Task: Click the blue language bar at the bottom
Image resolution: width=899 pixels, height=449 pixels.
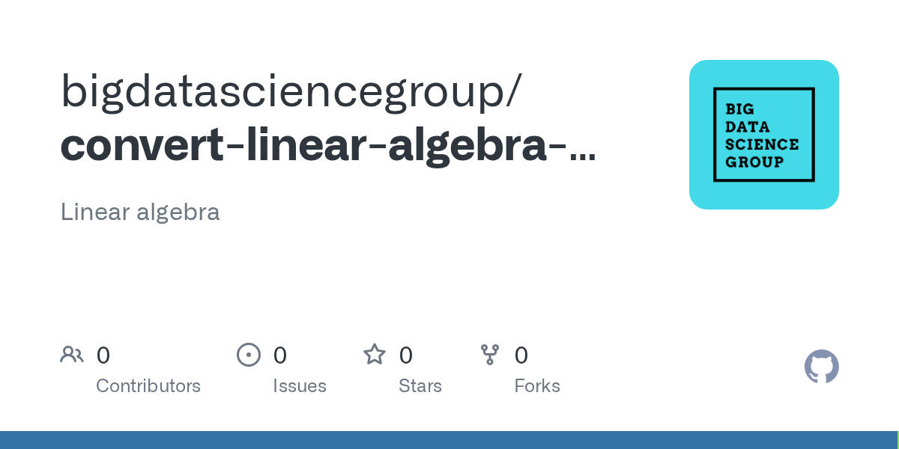Action: point(449,440)
